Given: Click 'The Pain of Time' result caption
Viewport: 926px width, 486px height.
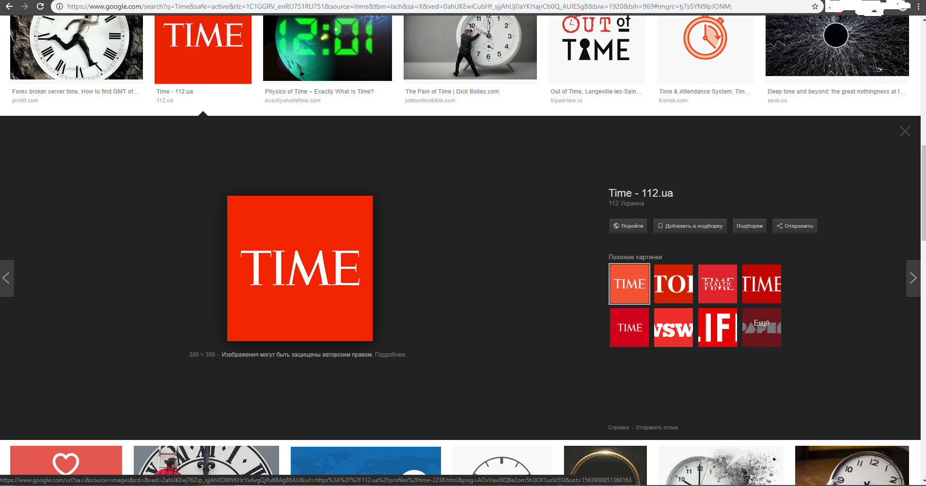Looking at the screenshot, I should [452, 92].
